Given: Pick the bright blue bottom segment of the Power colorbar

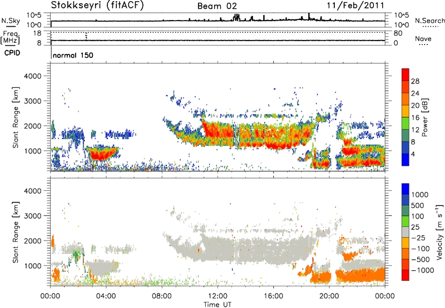Looking at the screenshot, I should (x=406, y=160).
